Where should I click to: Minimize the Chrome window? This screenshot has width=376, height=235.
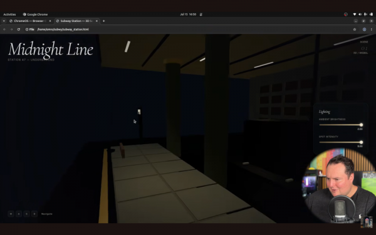[356, 21]
